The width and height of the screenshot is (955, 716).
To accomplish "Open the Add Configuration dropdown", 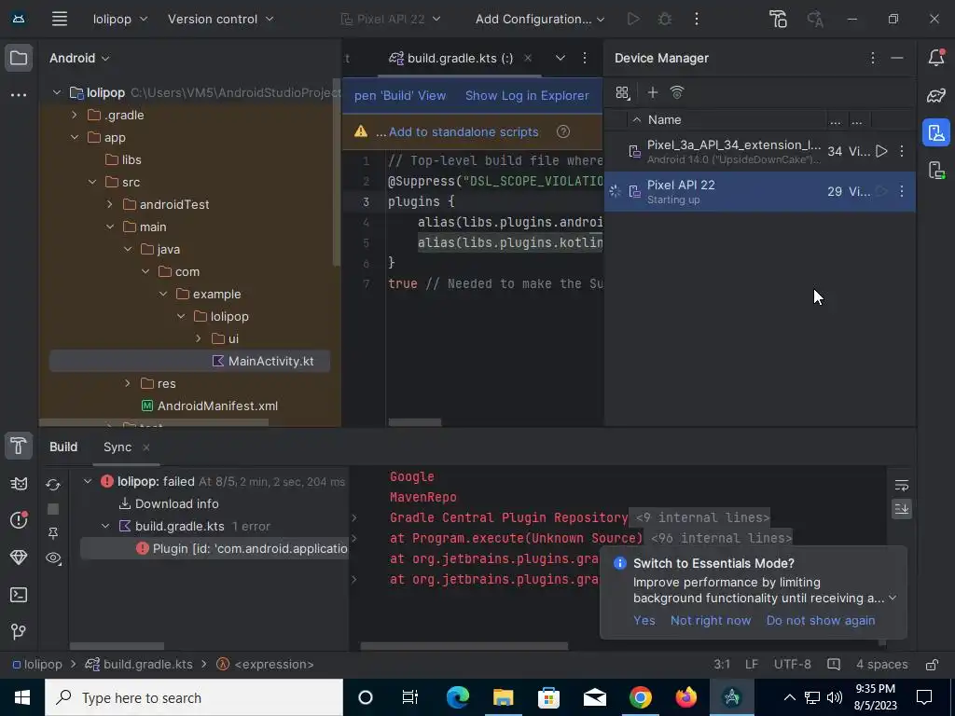I will tap(540, 19).
